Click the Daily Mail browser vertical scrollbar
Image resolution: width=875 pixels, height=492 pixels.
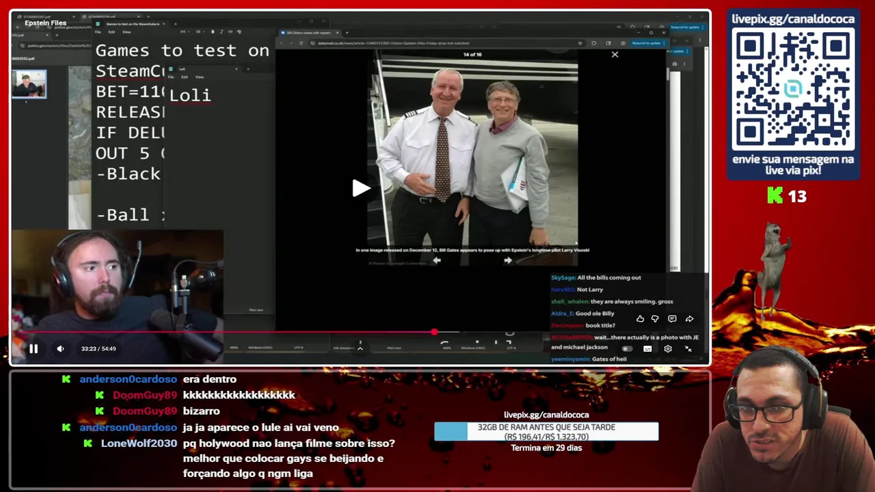(669, 75)
